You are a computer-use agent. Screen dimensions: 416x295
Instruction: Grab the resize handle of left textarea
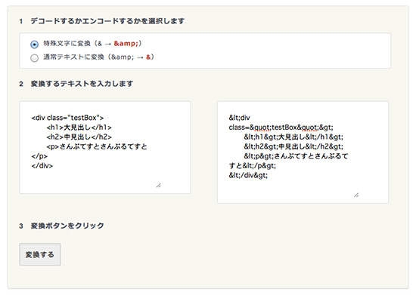tap(159, 185)
